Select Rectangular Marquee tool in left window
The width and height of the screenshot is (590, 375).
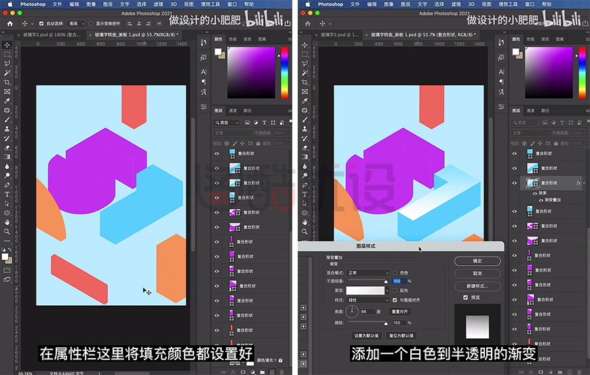tap(7, 54)
